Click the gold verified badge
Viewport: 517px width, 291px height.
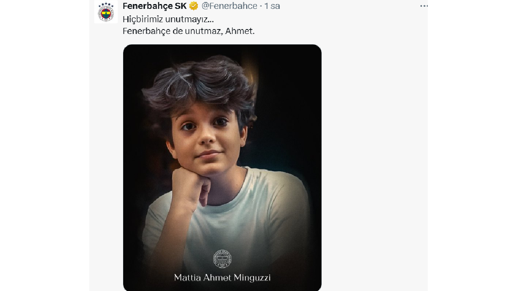pyautogui.click(x=194, y=6)
